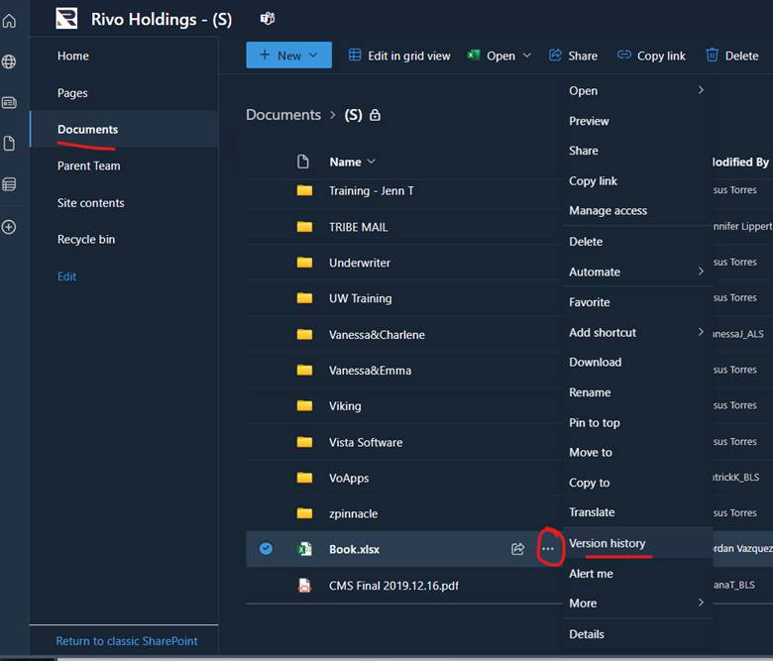Click Return to classic SharePoint link
Image resolution: width=773 pixels, height=661 pixels.
126,641
